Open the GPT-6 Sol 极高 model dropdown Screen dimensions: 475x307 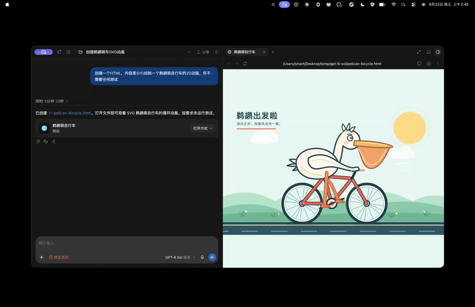coord(180,257)
